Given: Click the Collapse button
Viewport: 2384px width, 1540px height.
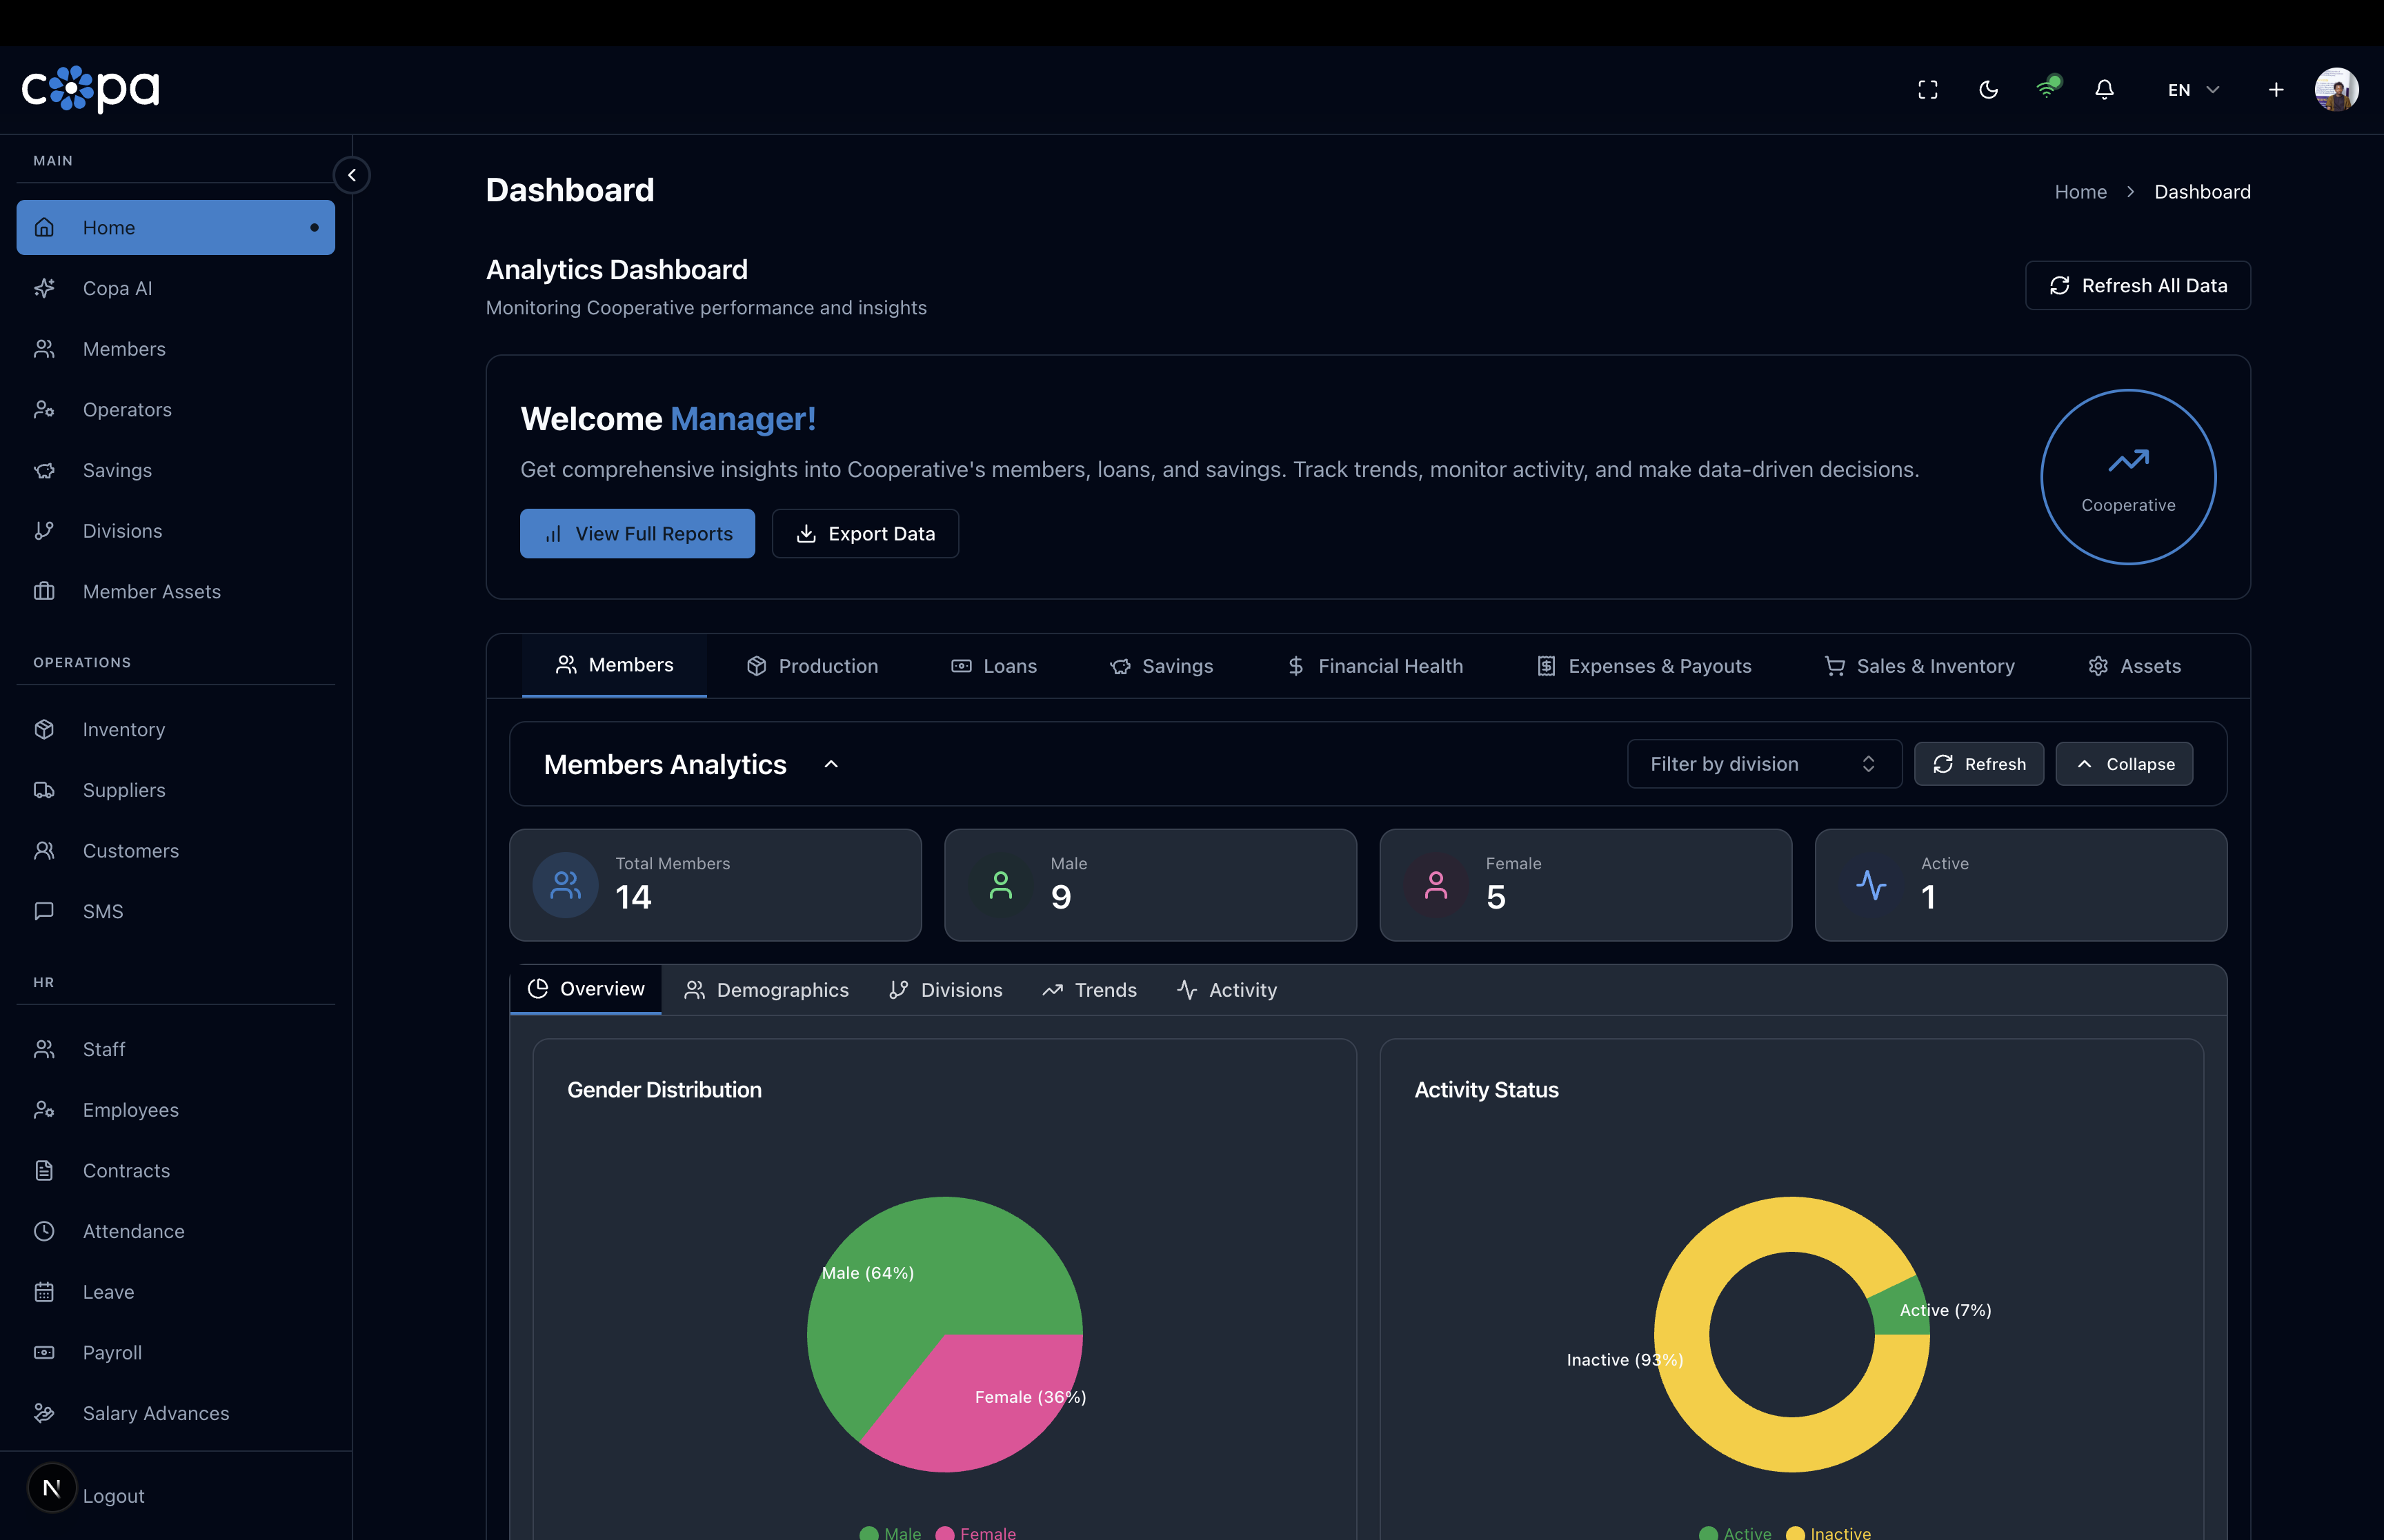Looking at the screenshot, I should tap(2124, 764).
